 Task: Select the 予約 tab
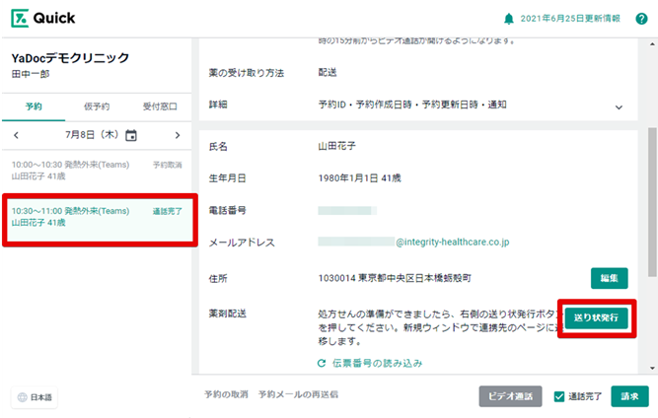click(x=33, y=105)
